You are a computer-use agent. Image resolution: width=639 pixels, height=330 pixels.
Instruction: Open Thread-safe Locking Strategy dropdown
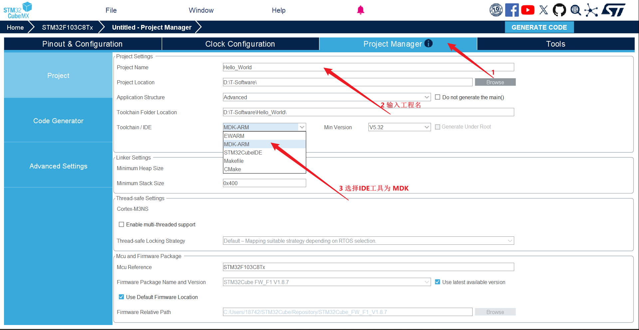tap(368, 241)
